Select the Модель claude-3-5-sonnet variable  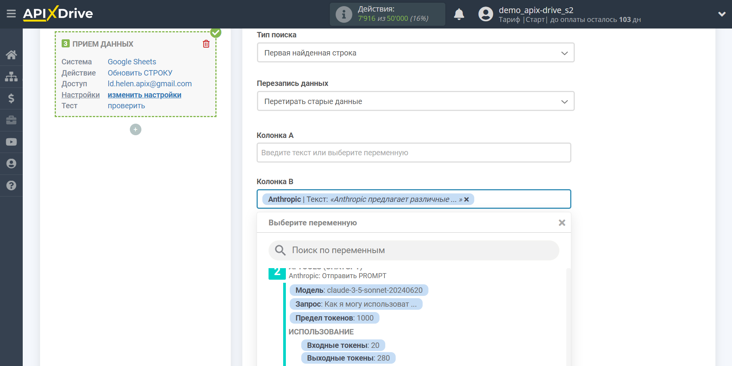pos(359,290)
